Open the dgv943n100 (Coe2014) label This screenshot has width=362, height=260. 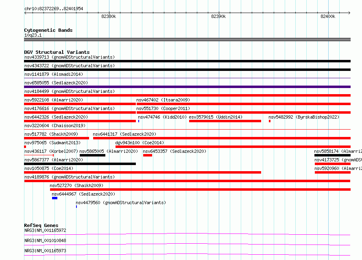coord(140,143)
